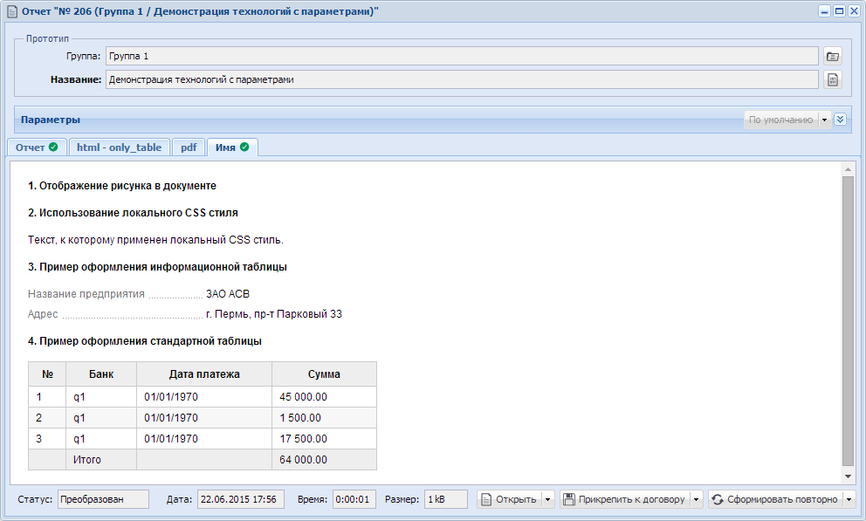
Task: Click the report prototype document icon
Action: 832,80
